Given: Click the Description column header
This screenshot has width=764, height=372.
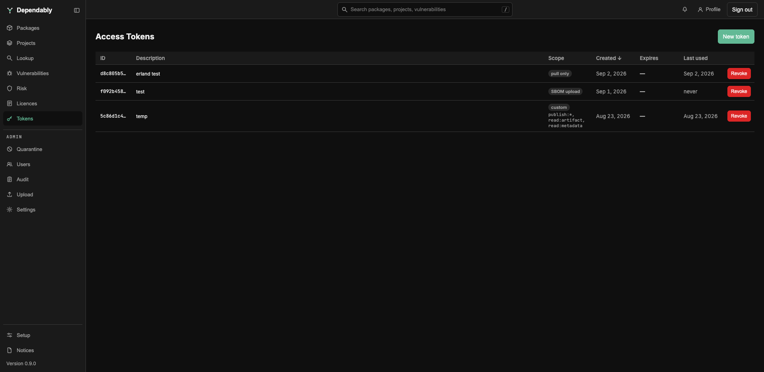Looking at the screenshot, I should (x=150, y=58).
